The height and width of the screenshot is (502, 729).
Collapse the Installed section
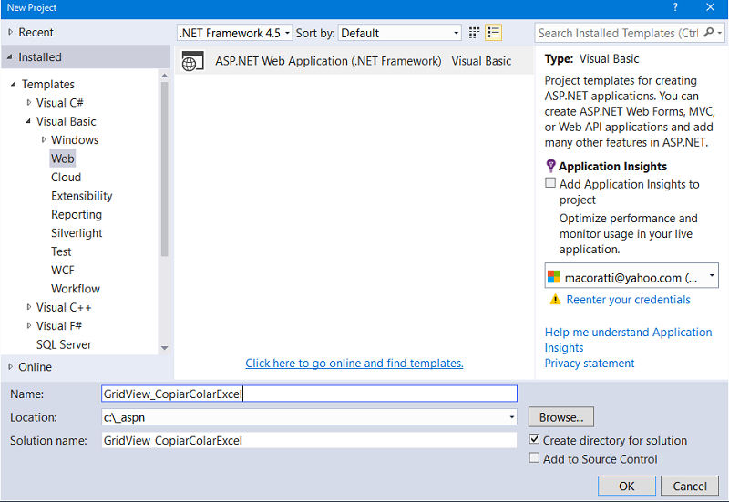[x=10, y=56]
